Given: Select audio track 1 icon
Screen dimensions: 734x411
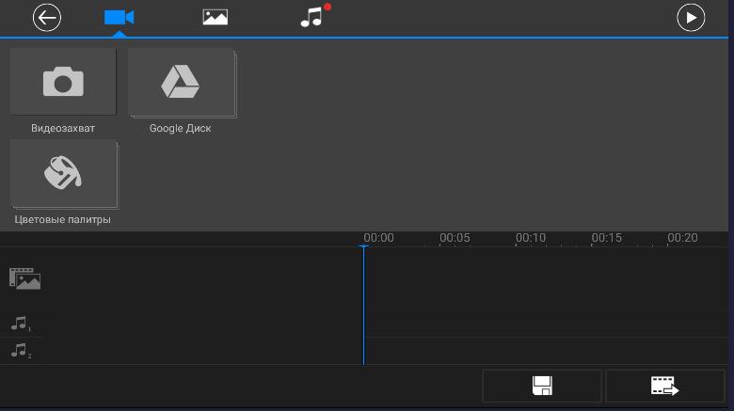Looking at the screenshot, I should [x=21, y=324].
